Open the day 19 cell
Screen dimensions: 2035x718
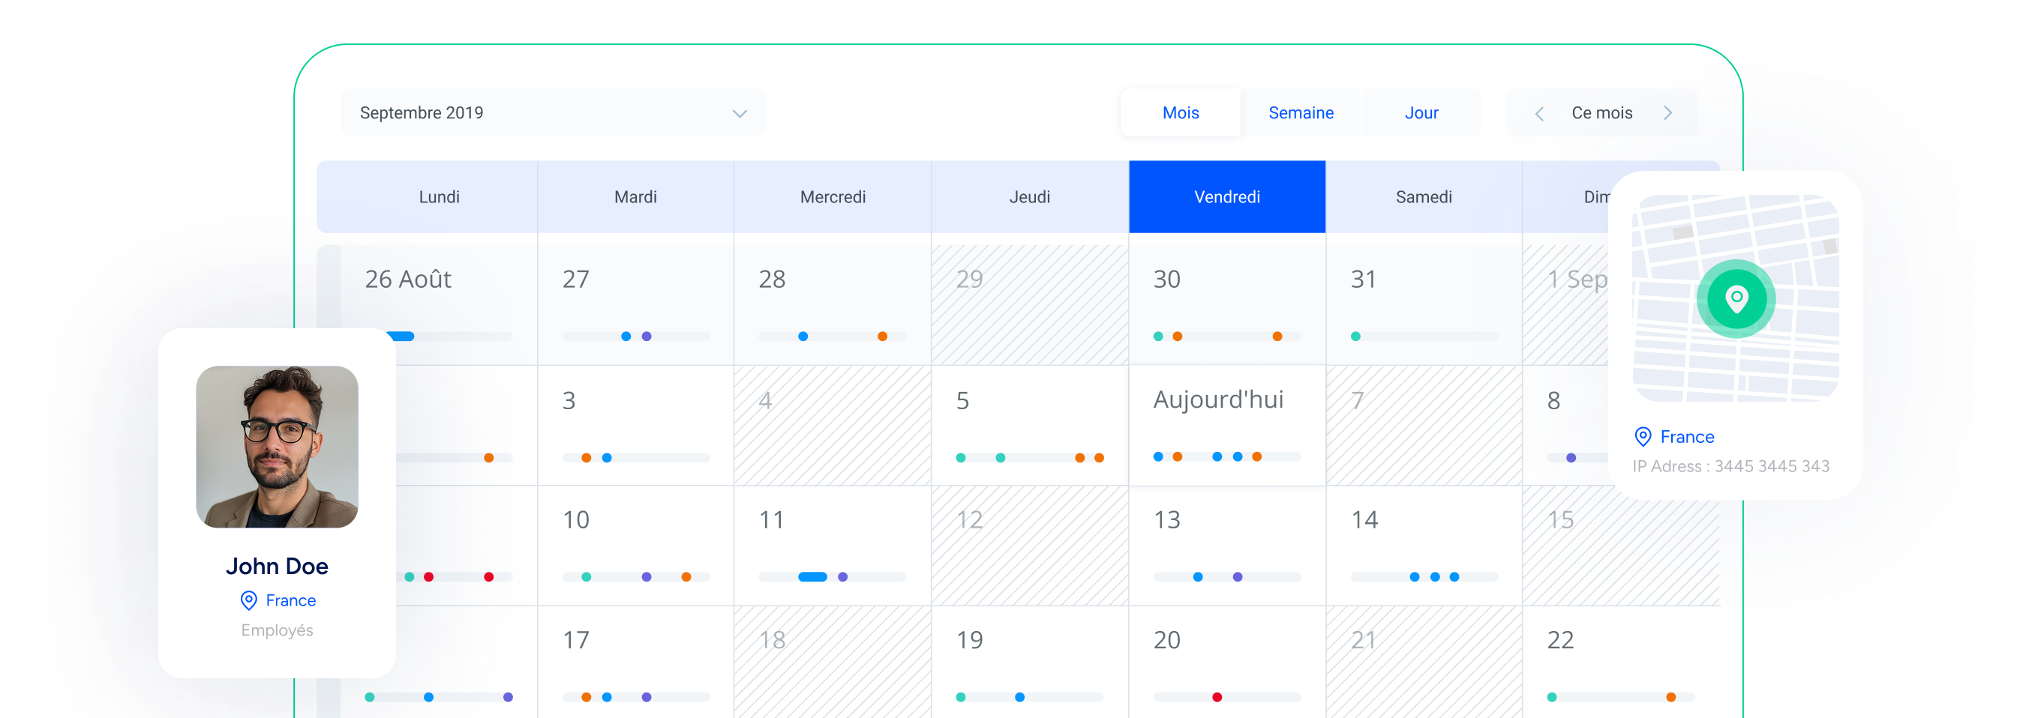pos(1029,663)
